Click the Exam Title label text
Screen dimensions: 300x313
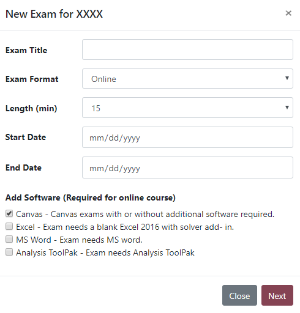click(x=26, y=50)
